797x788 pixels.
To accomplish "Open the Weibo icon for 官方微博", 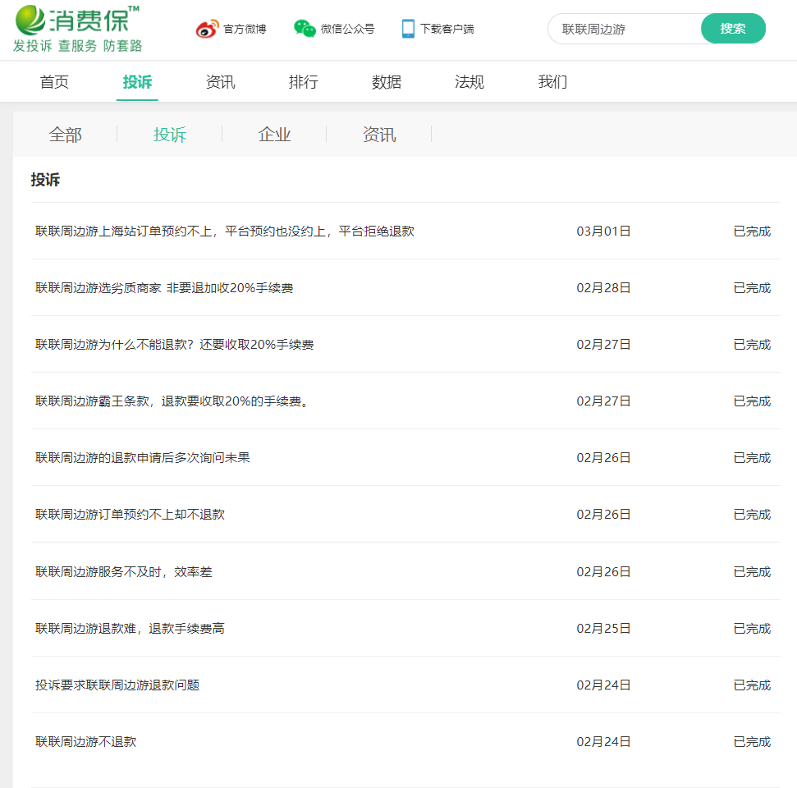I will coord(208,29).
